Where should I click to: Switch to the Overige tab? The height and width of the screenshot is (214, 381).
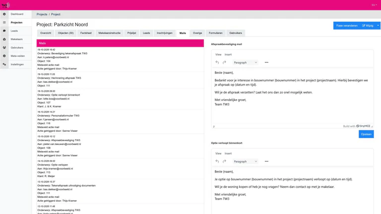(x=197, y=33)
